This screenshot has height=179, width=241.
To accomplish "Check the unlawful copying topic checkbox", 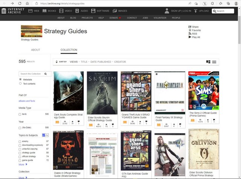I will (x=20, y=149).
